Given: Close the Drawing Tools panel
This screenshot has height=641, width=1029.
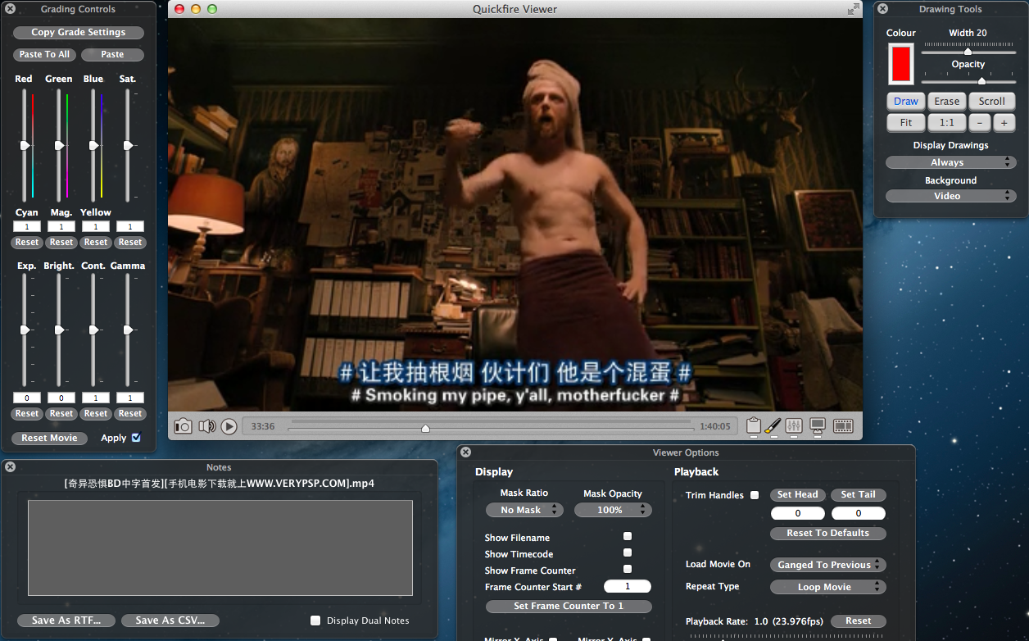Looking at the screenshot, I should pyautogui.click(x=883, y=9).
